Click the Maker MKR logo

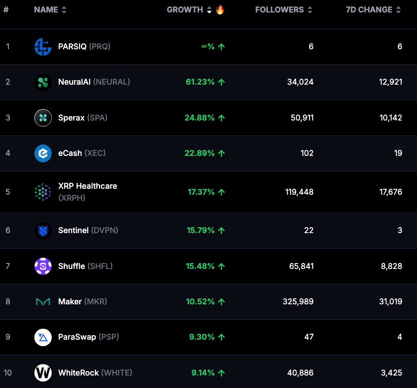[43, 301]
